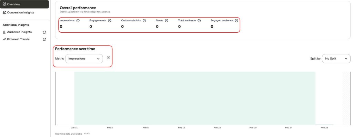Click the Impressions metric label

coord(67,20)
